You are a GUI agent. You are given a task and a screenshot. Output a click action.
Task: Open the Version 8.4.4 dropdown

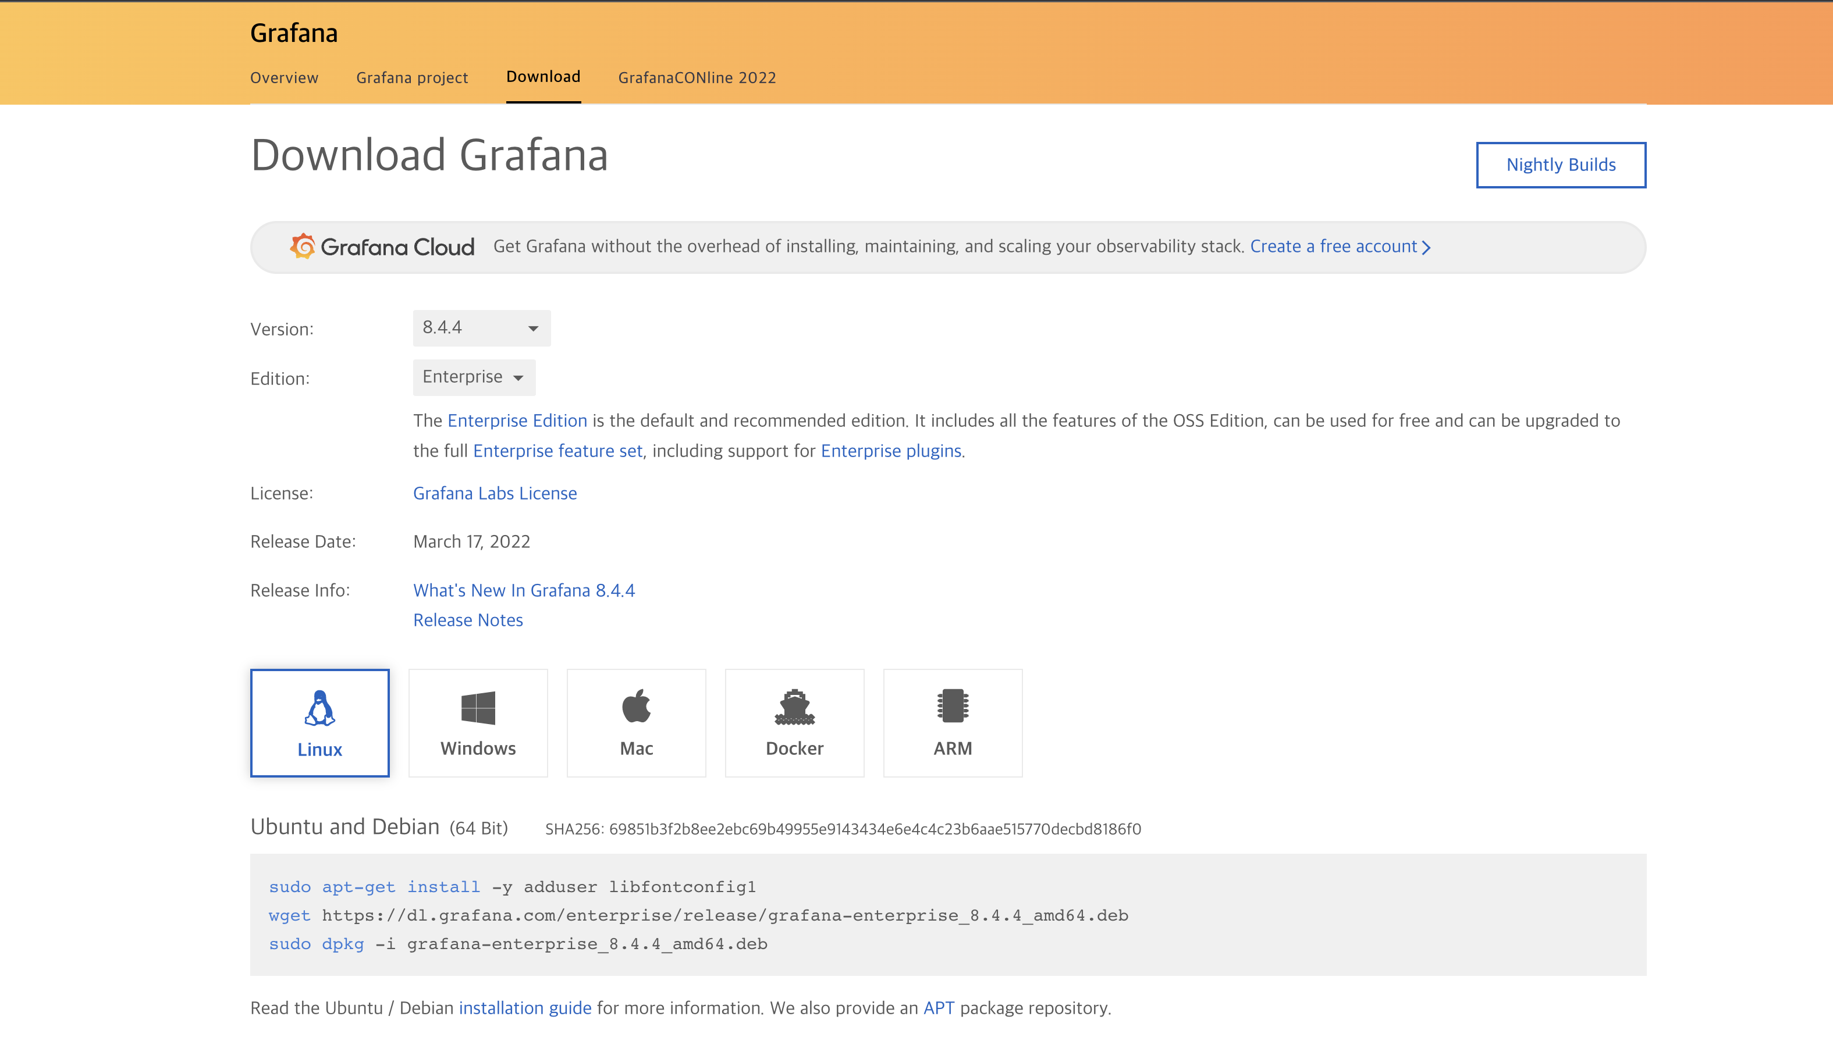(x=481, y=328)
